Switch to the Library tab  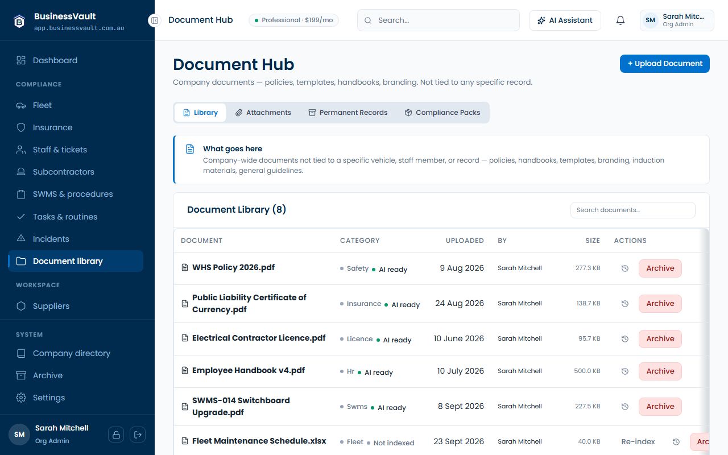click(200, 113)
